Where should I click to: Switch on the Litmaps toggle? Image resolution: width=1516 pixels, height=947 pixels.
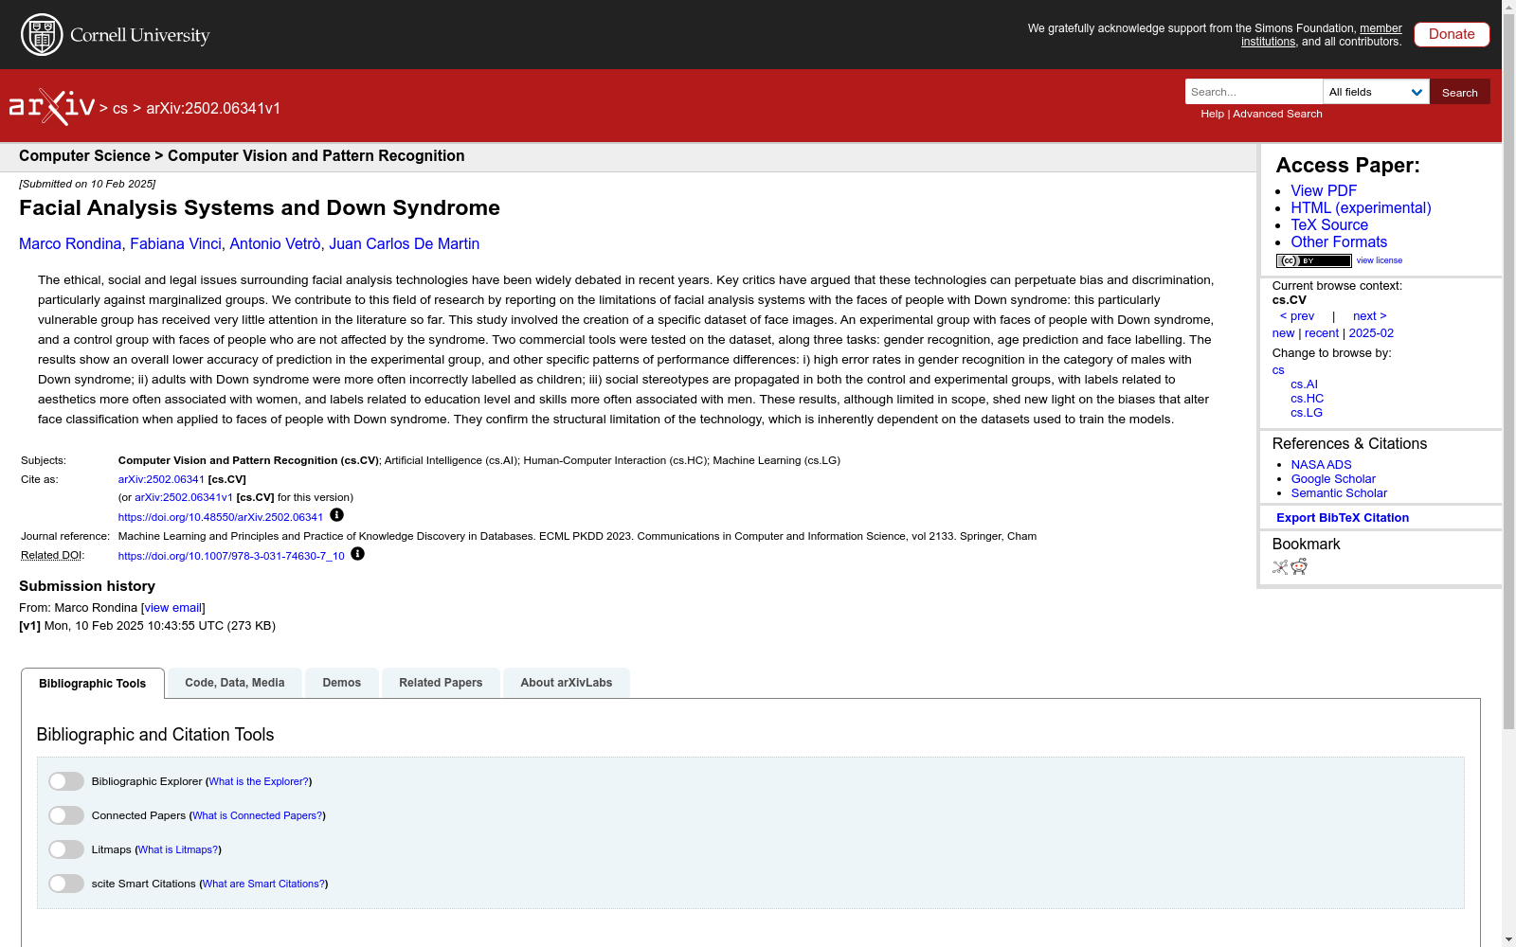pyautogui.click(x=66, y=849)
